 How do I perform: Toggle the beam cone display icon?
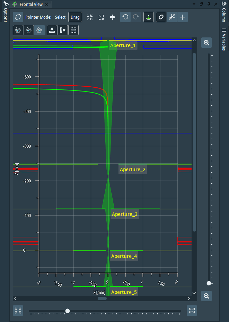click(x=149, y=17)
